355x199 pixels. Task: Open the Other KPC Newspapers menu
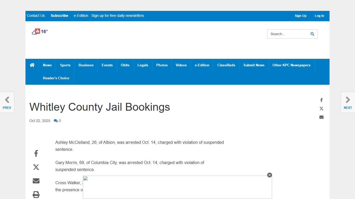click(291, 65)
